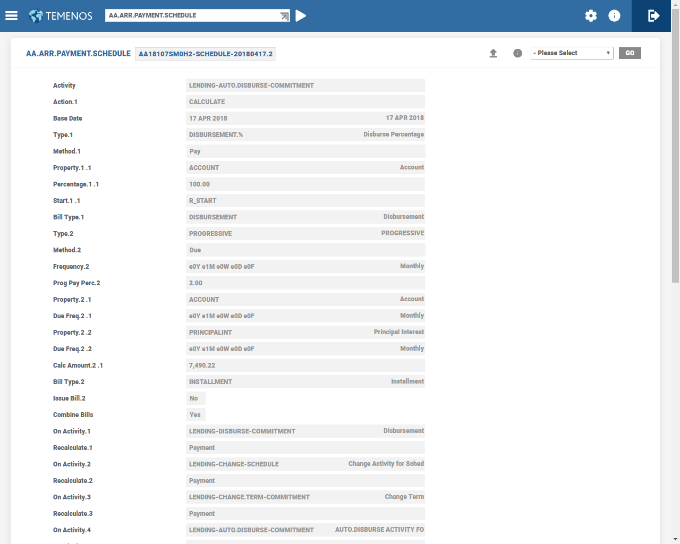
Task: Open the Please Select dropdown
Action: 572,53
